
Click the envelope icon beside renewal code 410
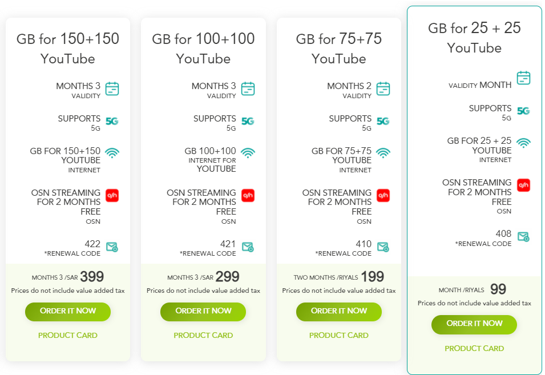point(383,247)
